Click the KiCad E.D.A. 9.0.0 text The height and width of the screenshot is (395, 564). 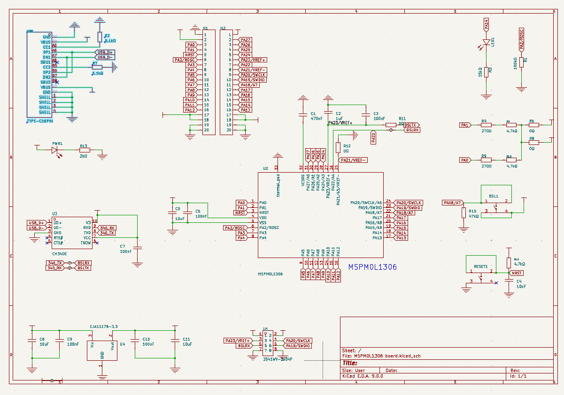coord(363,376)
